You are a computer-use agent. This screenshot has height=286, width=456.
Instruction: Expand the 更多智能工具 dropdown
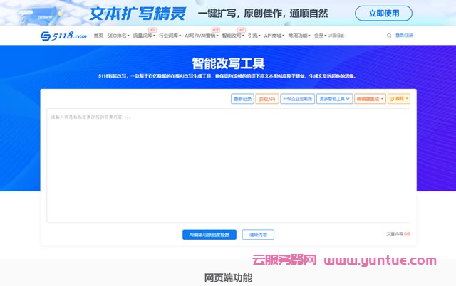coord(334,99)
